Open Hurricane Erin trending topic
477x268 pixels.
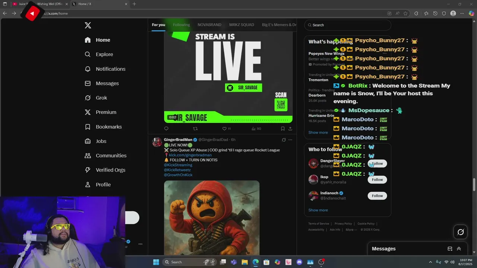pos(322,116)
